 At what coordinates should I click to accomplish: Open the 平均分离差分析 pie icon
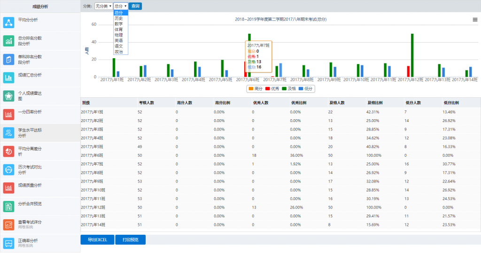9,151
